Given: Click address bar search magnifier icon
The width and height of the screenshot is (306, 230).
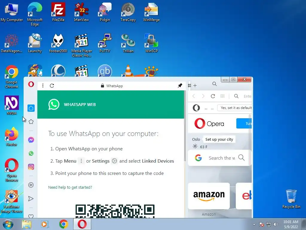Looking at the screenshot, I should (236, 96).
